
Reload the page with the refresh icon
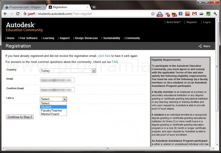18,14
